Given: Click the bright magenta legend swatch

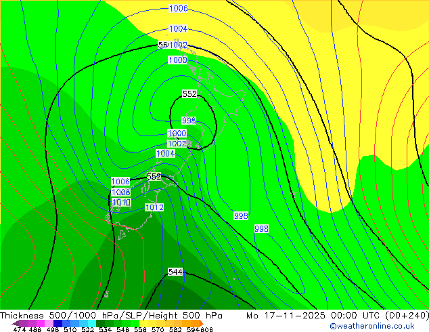Looking at the screenshot, I should pyautogui.click(x=41, y=323).
